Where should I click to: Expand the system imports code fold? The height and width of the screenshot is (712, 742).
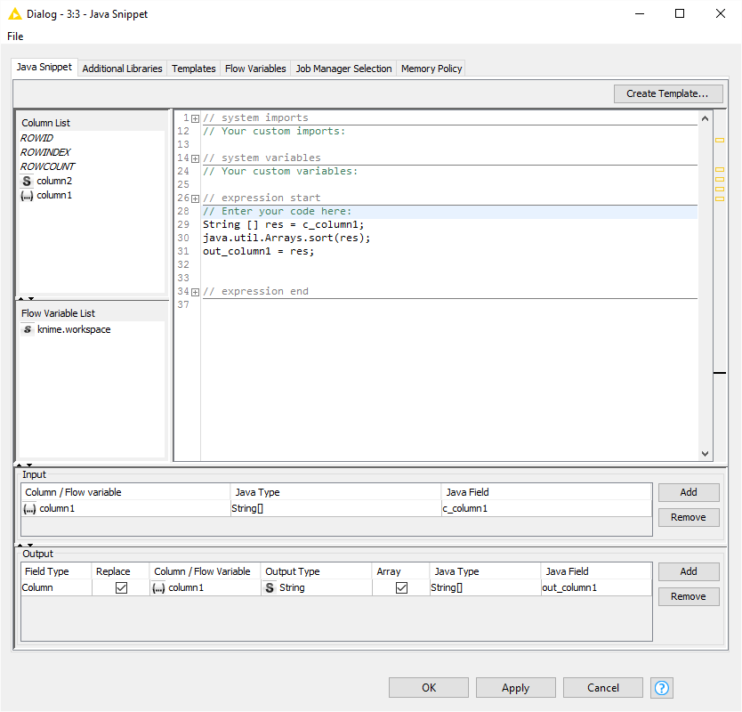195,118
